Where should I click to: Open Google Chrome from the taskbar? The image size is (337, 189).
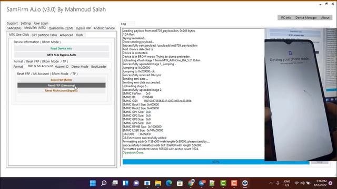click(191, 183)
